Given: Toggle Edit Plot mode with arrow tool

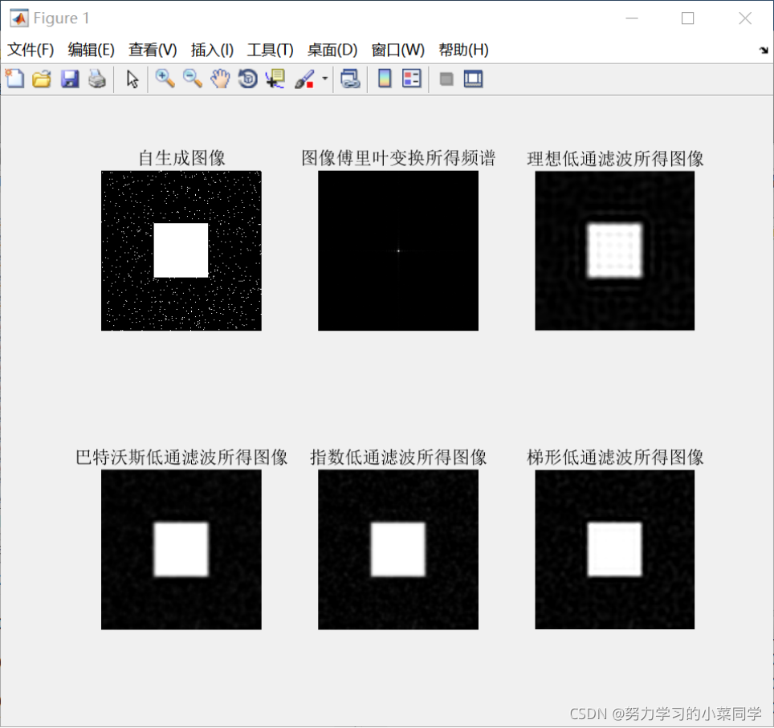Looking at the screenshot, I should click(x=132, y=79).
